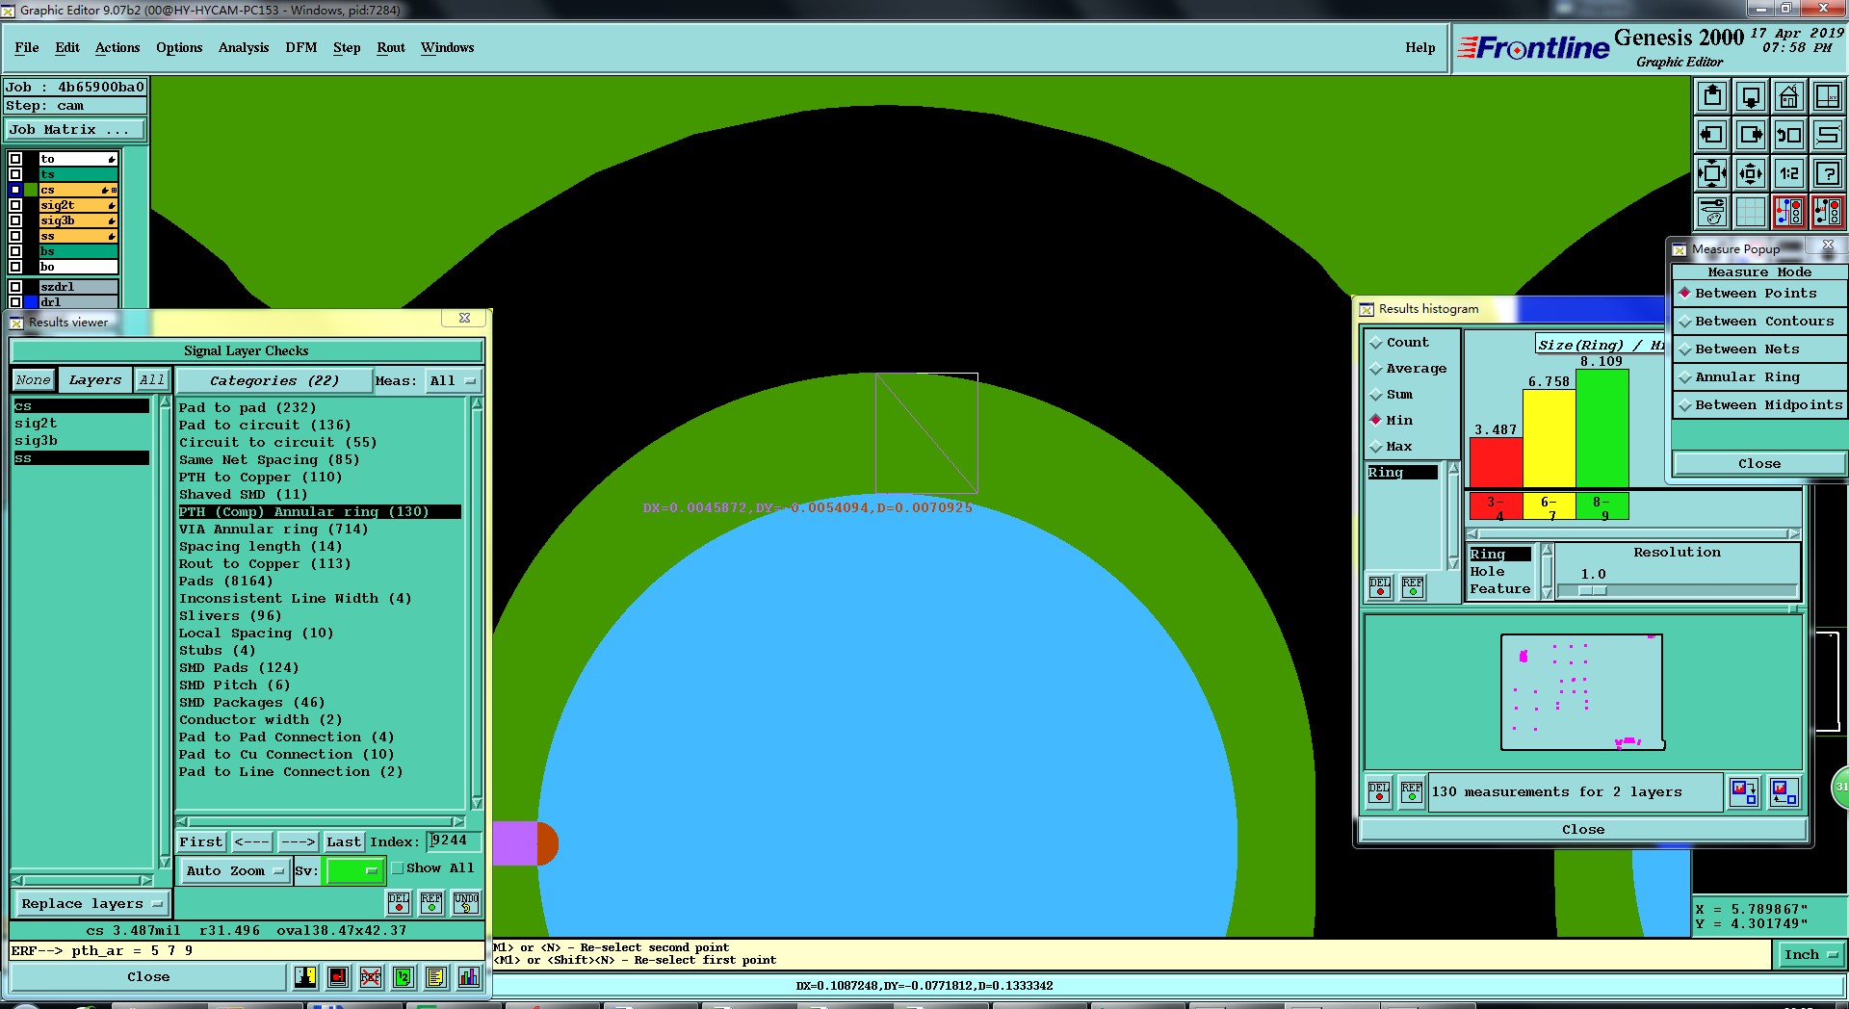Click the 1:2 scale icon

click(x=1789, y=173)
